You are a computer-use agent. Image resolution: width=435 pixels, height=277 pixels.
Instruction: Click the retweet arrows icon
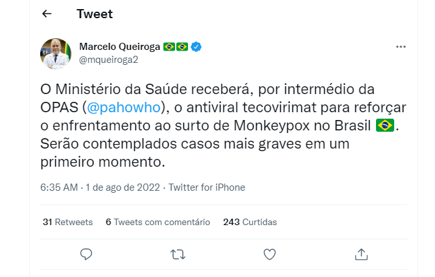(178, 254)
